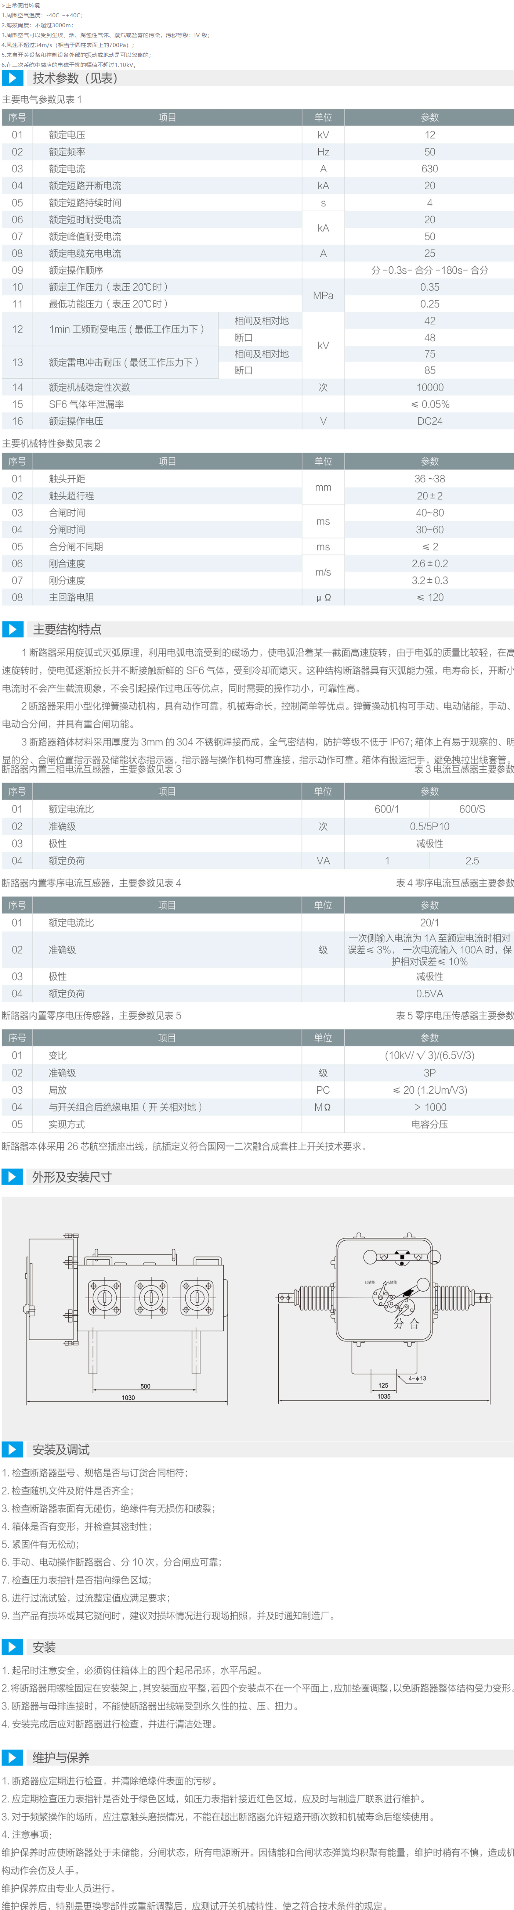Select the DC24 operating voltage value
514x1910 pixels.
click(430, 421)
